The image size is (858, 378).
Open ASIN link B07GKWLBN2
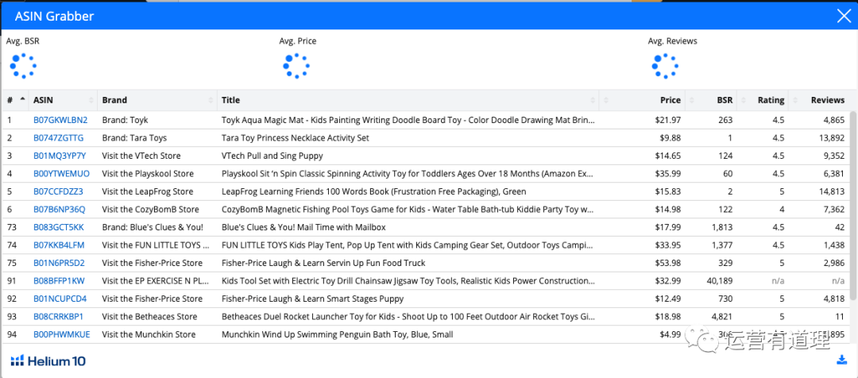tap(60, 120)
